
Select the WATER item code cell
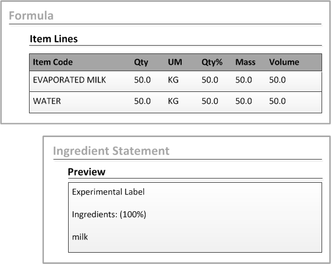[x=47, y=101]
